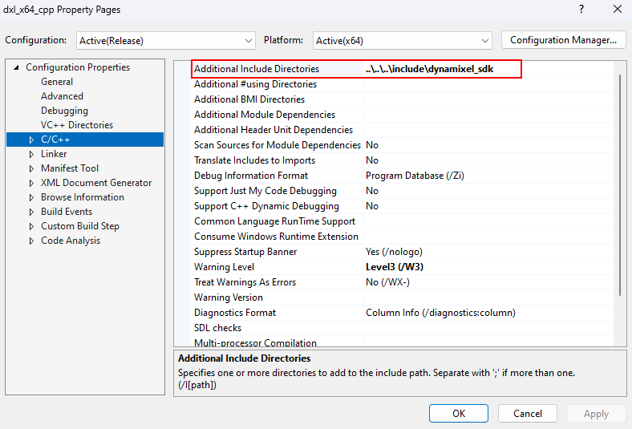
Task: Select the Debugging tree item
Action: (x=64, y=111)
